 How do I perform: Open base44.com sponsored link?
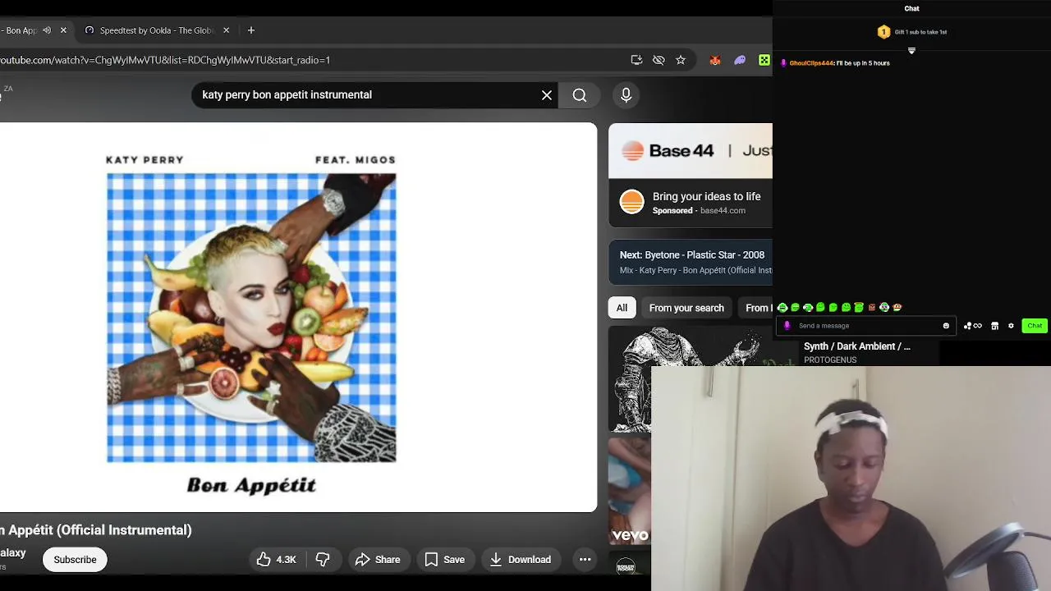(723, 211)
